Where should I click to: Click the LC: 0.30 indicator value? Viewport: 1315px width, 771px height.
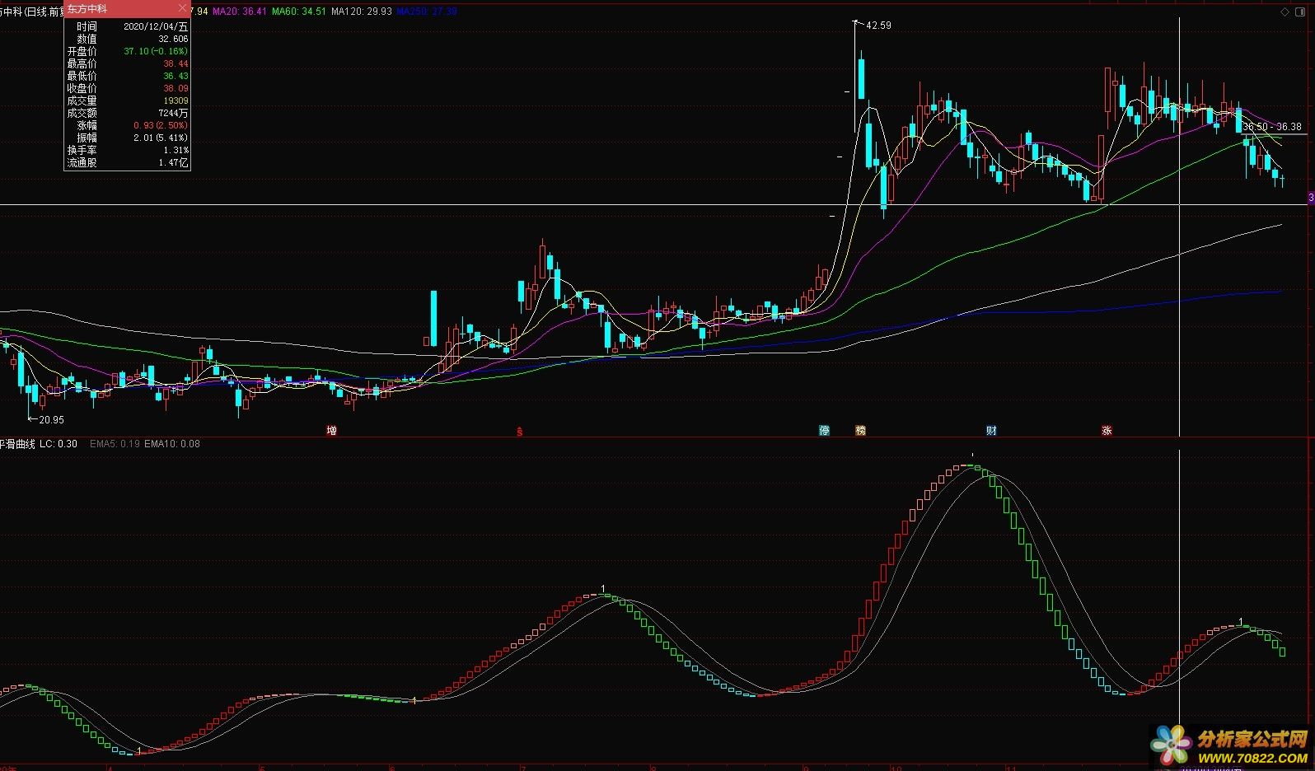click(58, 444)
